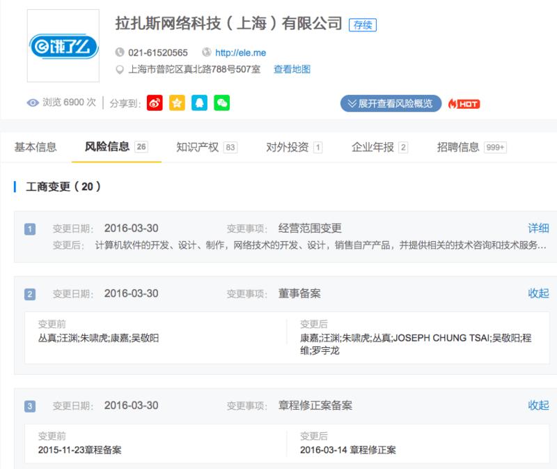Click the 查看地图 view map link
Viewport: 557px width, 469px height.
(292, 70)
